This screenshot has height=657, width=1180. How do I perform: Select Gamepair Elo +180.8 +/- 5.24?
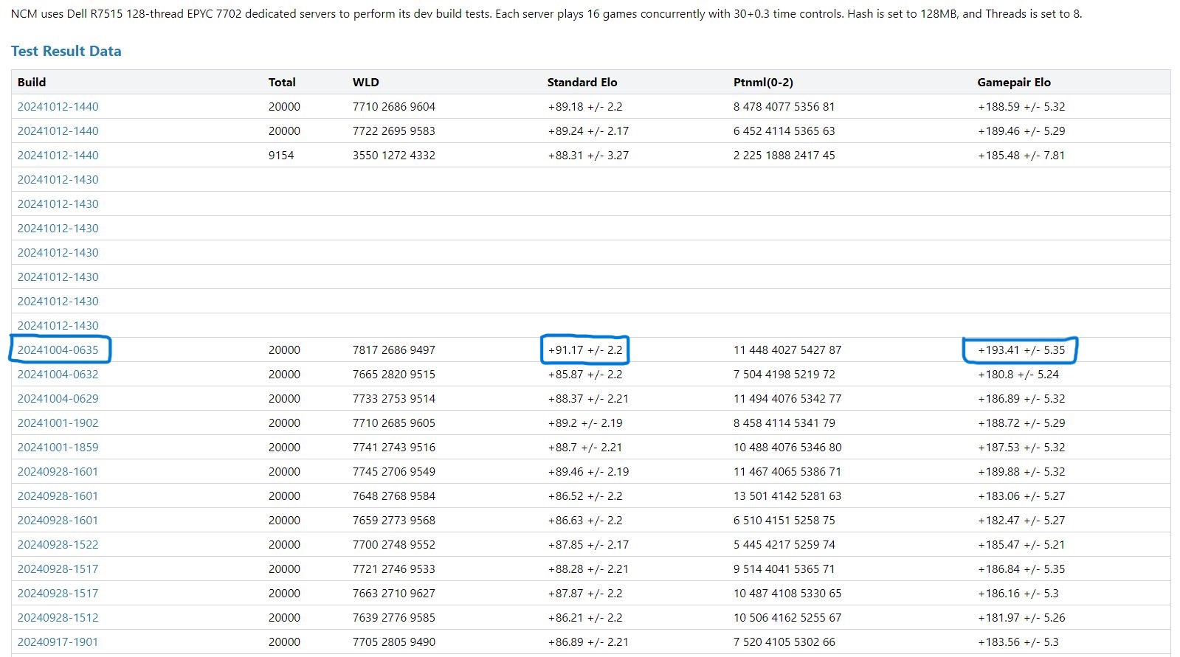click(x=1018, y=374)
